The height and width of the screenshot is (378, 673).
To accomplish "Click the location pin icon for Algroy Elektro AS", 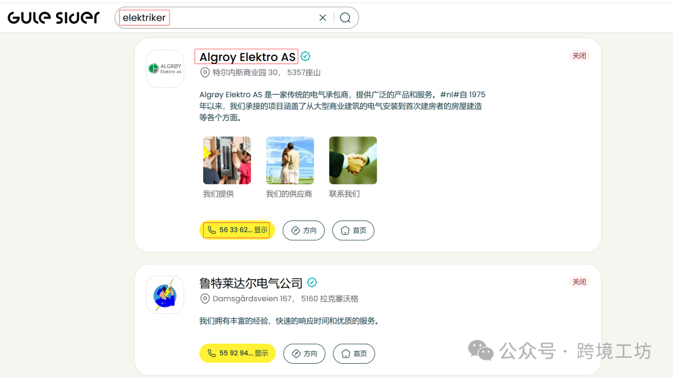I will tap(205, 72).
